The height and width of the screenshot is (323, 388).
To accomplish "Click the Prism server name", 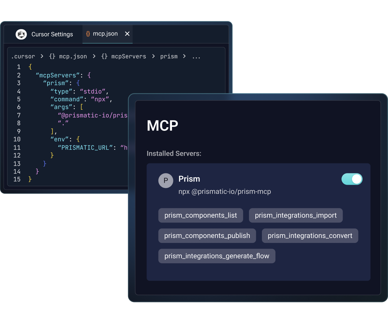I will coord(189,179).
